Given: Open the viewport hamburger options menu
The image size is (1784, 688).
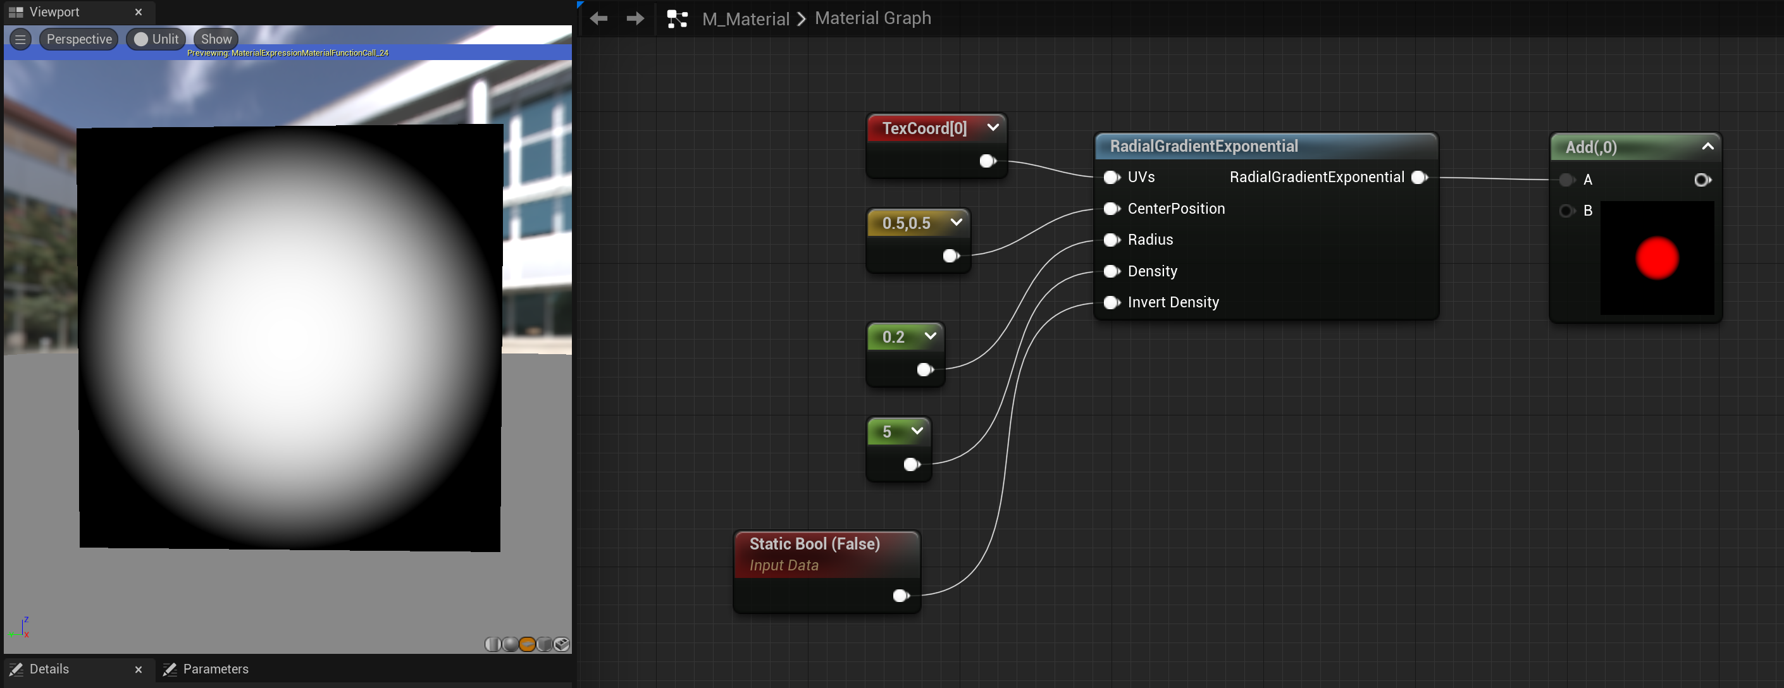Looking at the screenshot, I should tap(21, 39).
